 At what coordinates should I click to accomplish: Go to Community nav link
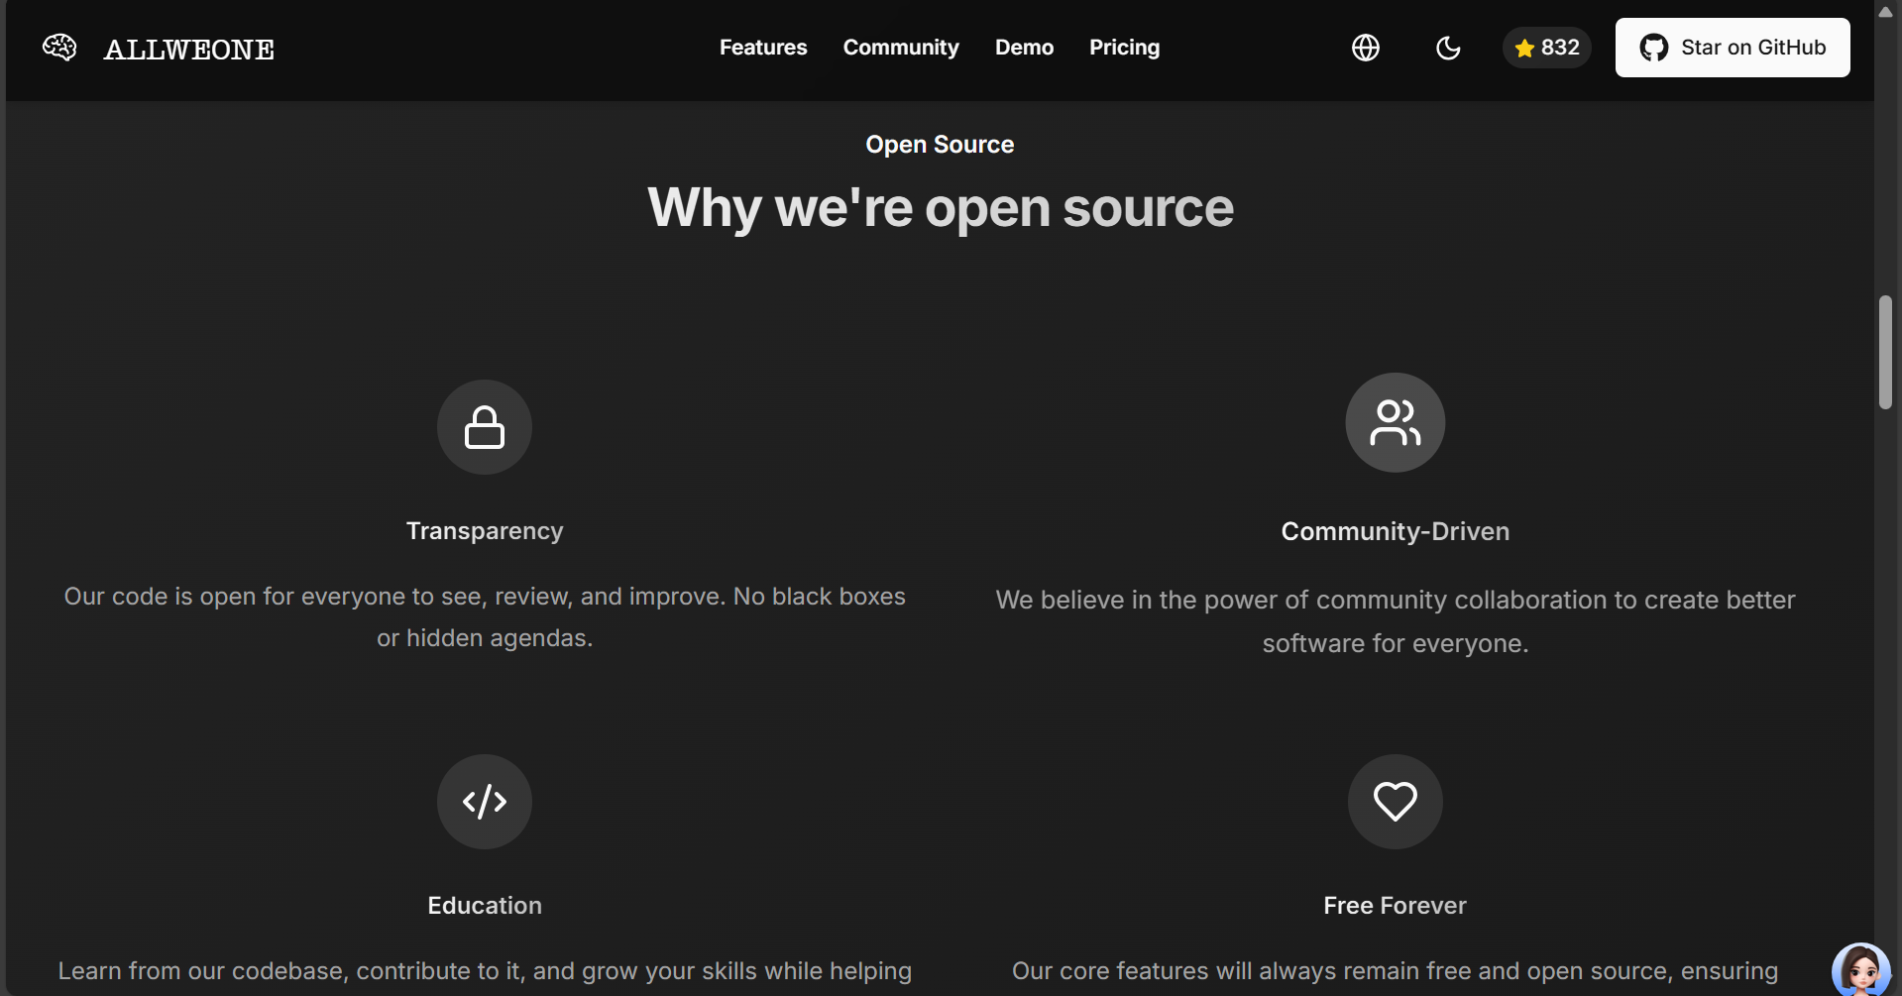901,48
